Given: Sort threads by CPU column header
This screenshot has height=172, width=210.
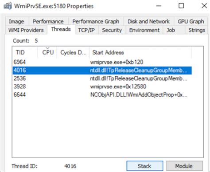Looking at the screenshot, I should [47, 52].
